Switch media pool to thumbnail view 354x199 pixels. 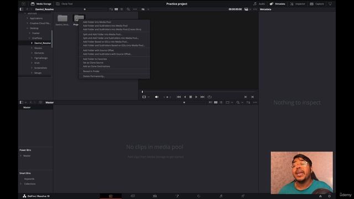pyautogui.click(x=216, y=102)
